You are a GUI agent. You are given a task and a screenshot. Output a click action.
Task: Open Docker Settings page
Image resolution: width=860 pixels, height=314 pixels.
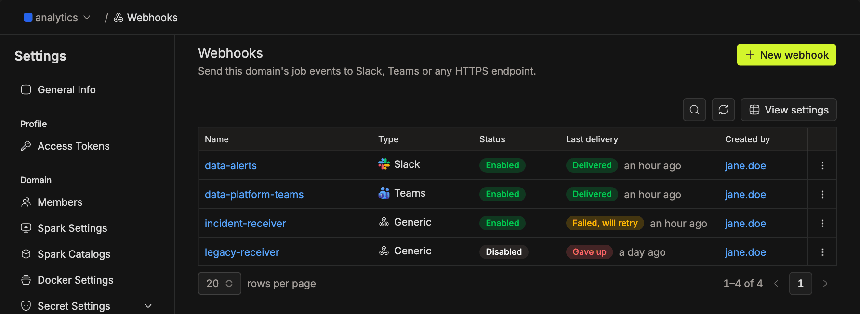pyautogui.click(x=75, y=280)
